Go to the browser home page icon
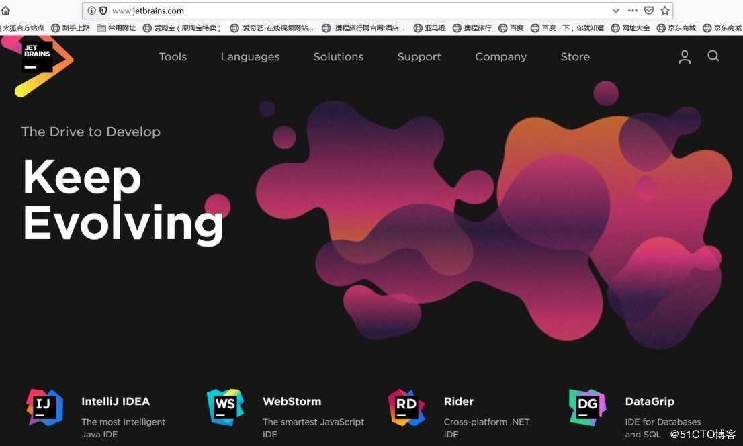Screen dimensions: 743x446 [5, 11]
